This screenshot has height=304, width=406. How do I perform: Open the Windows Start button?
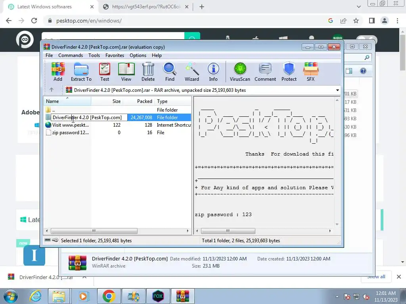[10, 296]
